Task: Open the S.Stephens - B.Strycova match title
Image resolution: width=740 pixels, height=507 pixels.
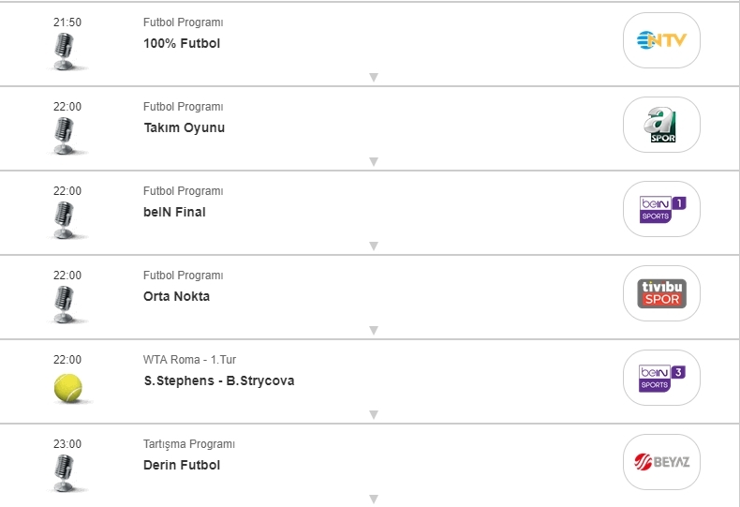Action: (x=218, y=381)
